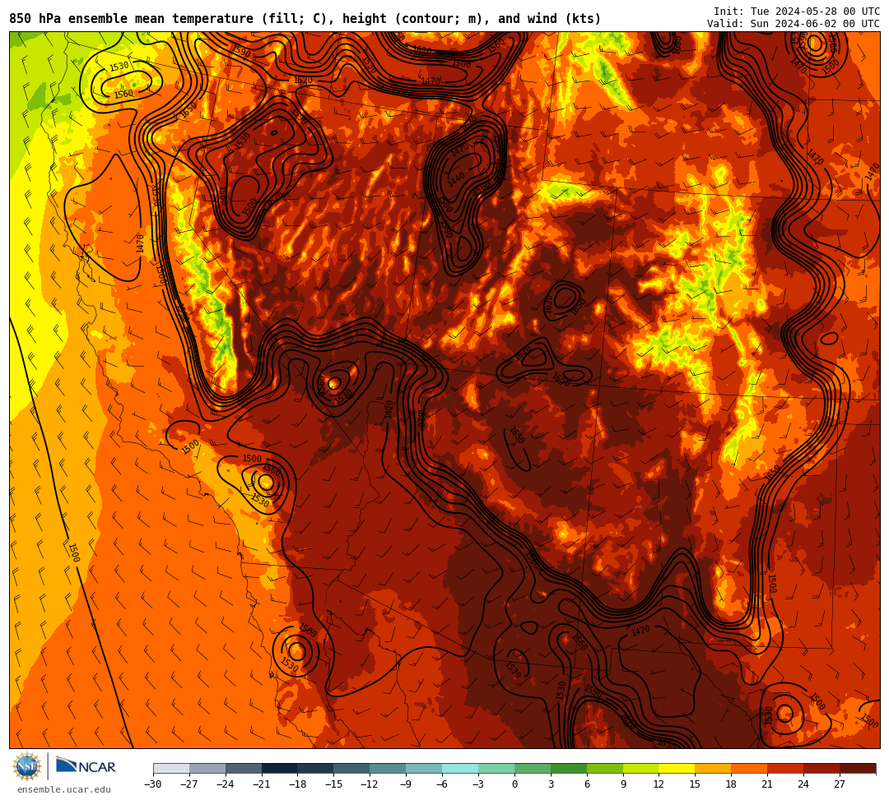Pick the pale cyan swatch between −6 and −3
Image resolution: width=889 pixels, height=800 pixels.
coord(460,768)
